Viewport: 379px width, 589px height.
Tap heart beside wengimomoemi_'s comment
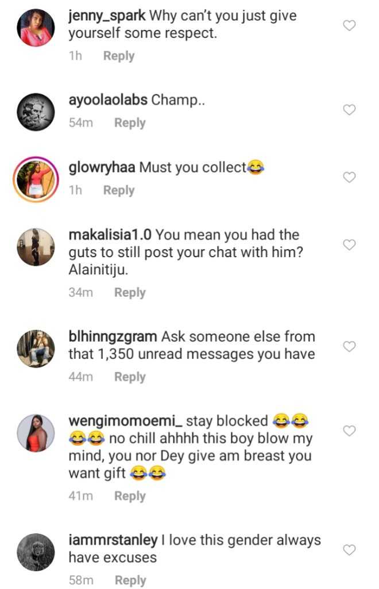pyautogui.click(x=349, y=431)
